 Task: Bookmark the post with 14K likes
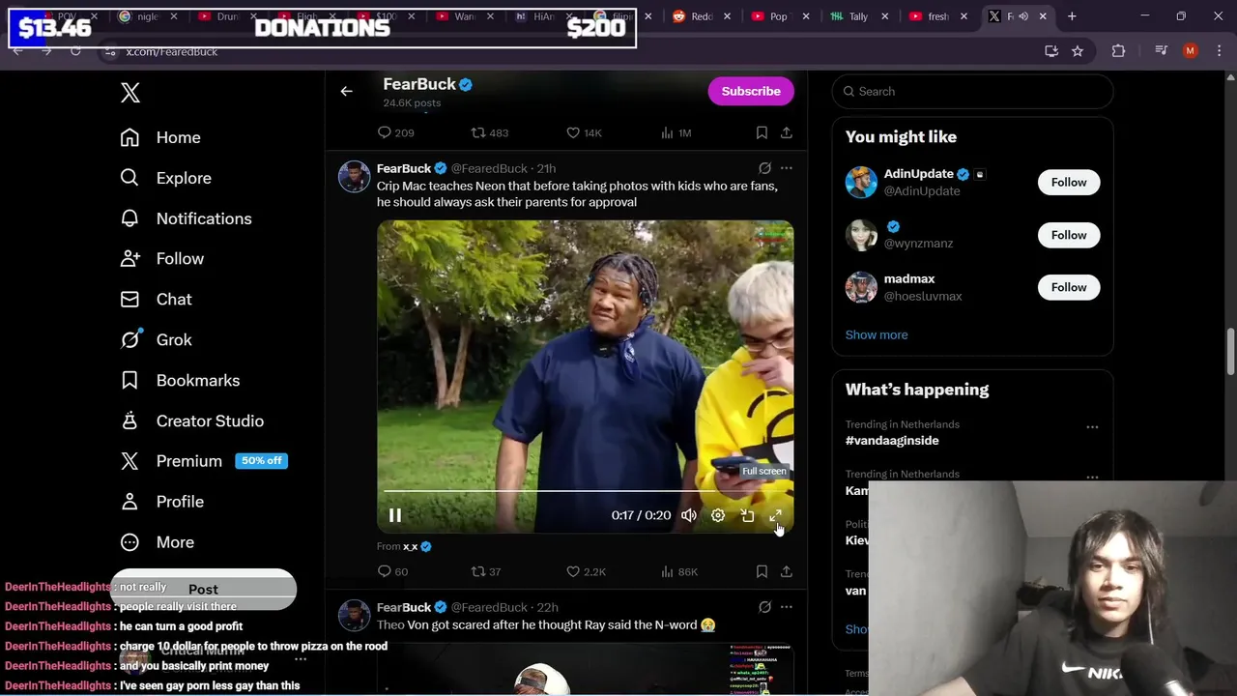(762, 132)
